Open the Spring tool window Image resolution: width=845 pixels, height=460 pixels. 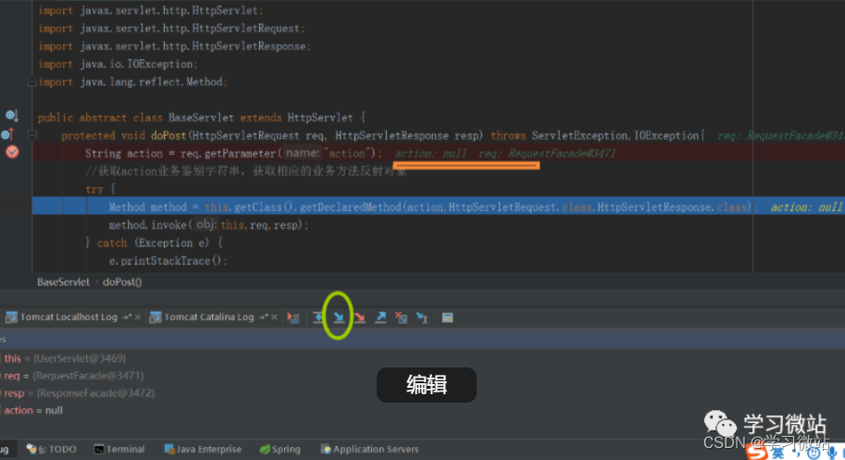point(280,449)
